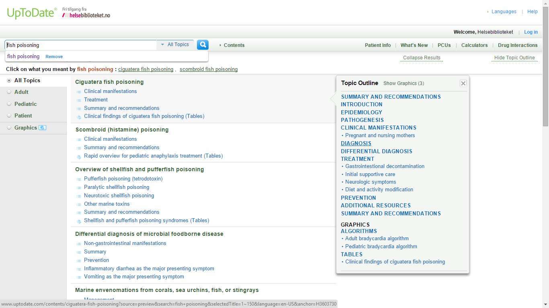549x308 pixels.
Task: Select the Pediatric radio button
Action: pos(9,104)
